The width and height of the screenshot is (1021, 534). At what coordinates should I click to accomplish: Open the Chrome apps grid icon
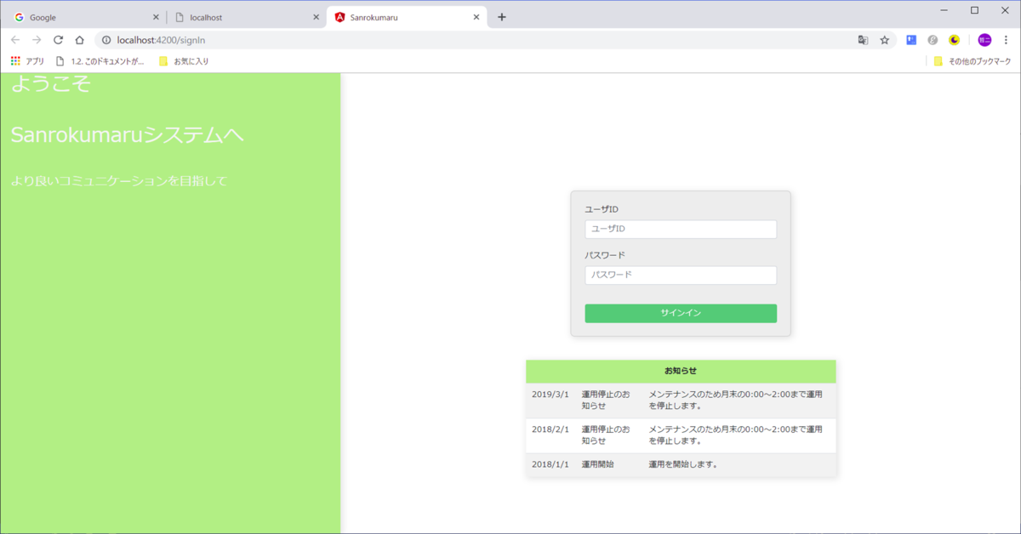tap(14, 60)
